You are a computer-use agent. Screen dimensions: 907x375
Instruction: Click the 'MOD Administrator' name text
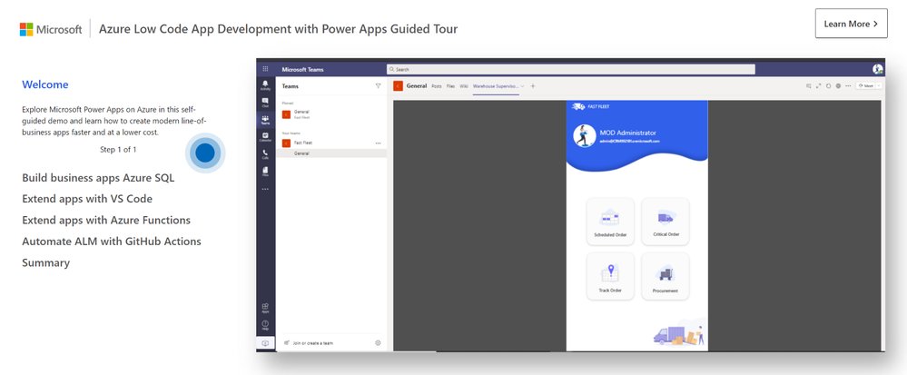(x=627, y=133)
